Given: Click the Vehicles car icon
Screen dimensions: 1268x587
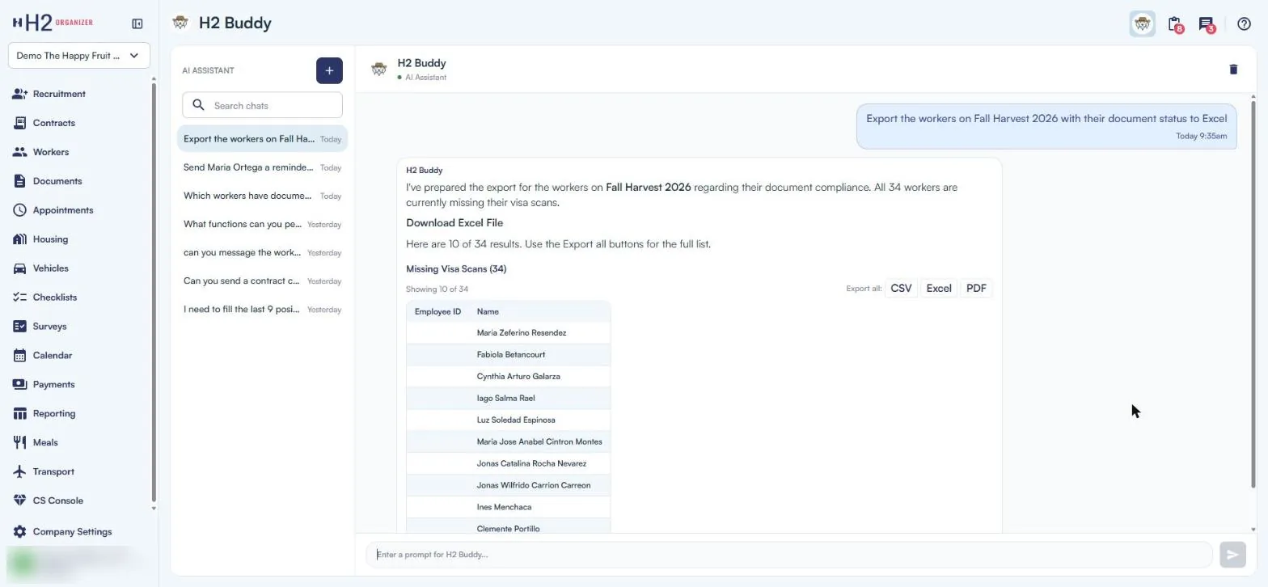Looking at the screenshot, I should [19, 268].
